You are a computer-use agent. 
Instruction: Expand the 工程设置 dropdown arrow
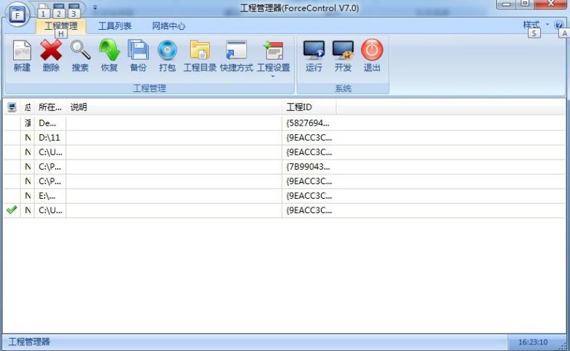(272, 77)
